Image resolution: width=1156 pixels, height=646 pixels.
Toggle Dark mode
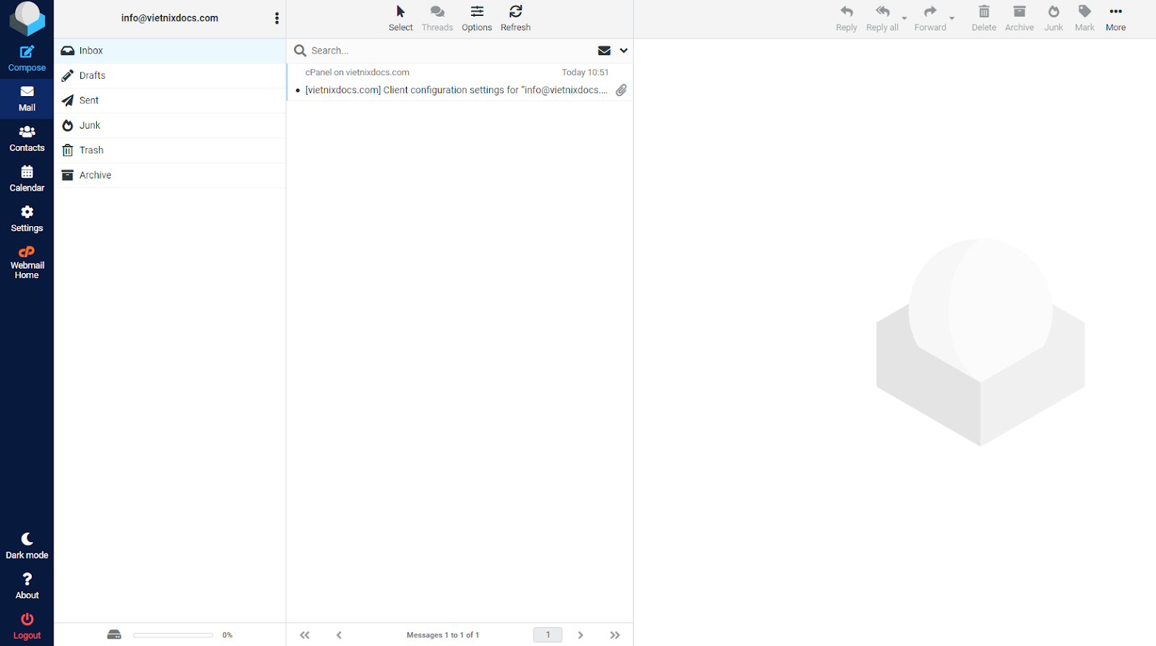27,546
